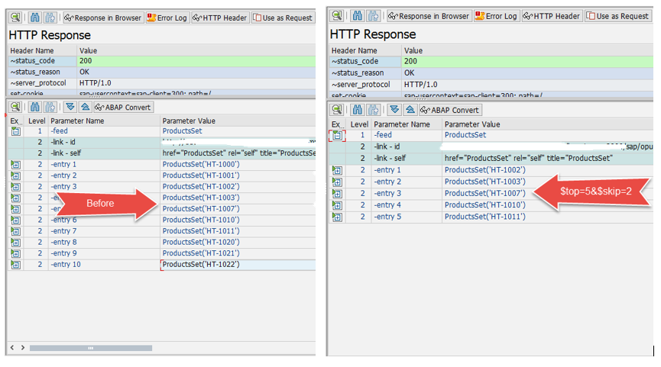Expand entry 1 node in the left tree

(x=15, y=164)
